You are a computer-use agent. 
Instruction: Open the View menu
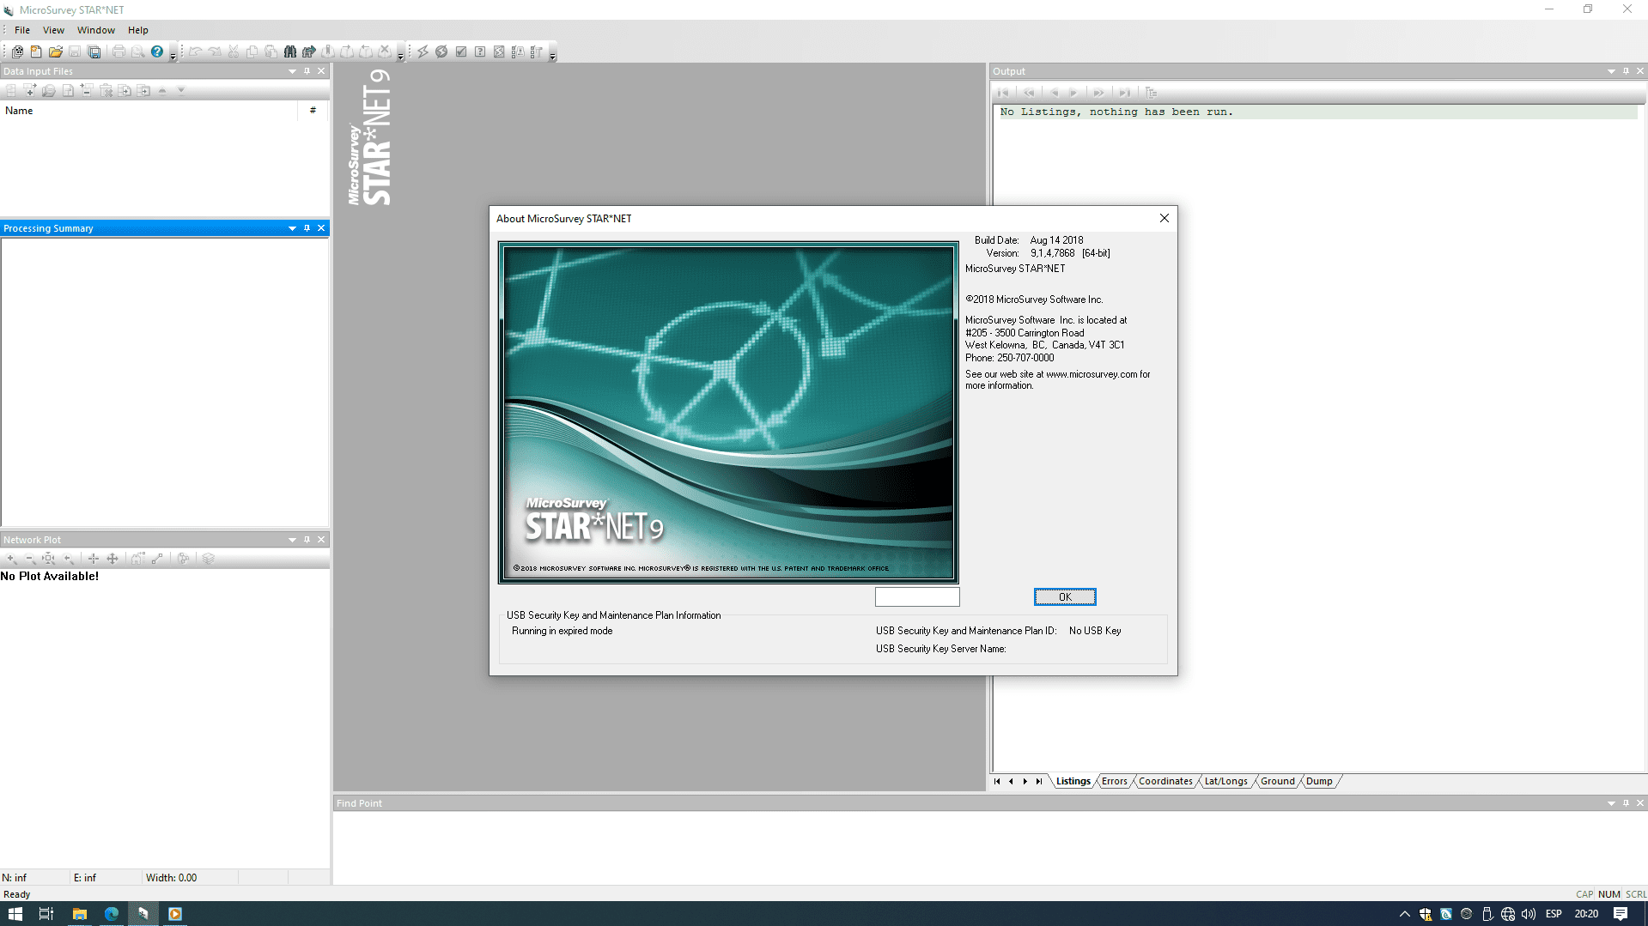coord(53,29)
